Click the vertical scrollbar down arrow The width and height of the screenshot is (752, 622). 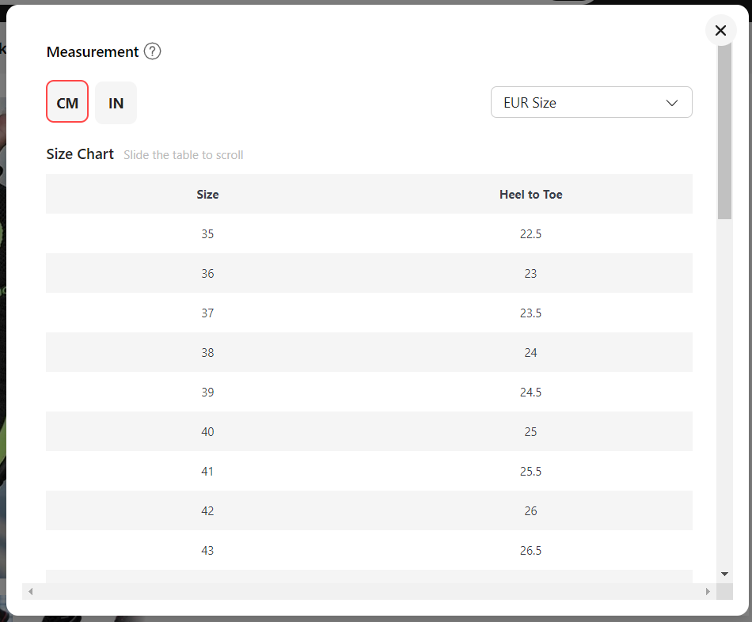coord(724,574)
